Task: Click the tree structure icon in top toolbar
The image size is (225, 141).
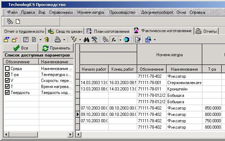Action: click(x=10, y=22)
